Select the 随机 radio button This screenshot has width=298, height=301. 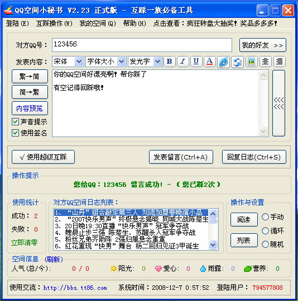click(x=265, y=244)
